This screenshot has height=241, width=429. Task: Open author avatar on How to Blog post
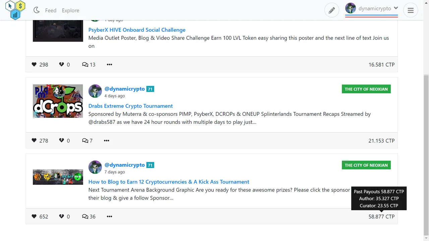95,167
